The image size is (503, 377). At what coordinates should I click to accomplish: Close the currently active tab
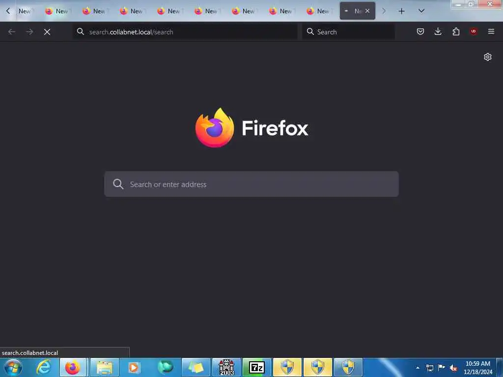point(367,11)
